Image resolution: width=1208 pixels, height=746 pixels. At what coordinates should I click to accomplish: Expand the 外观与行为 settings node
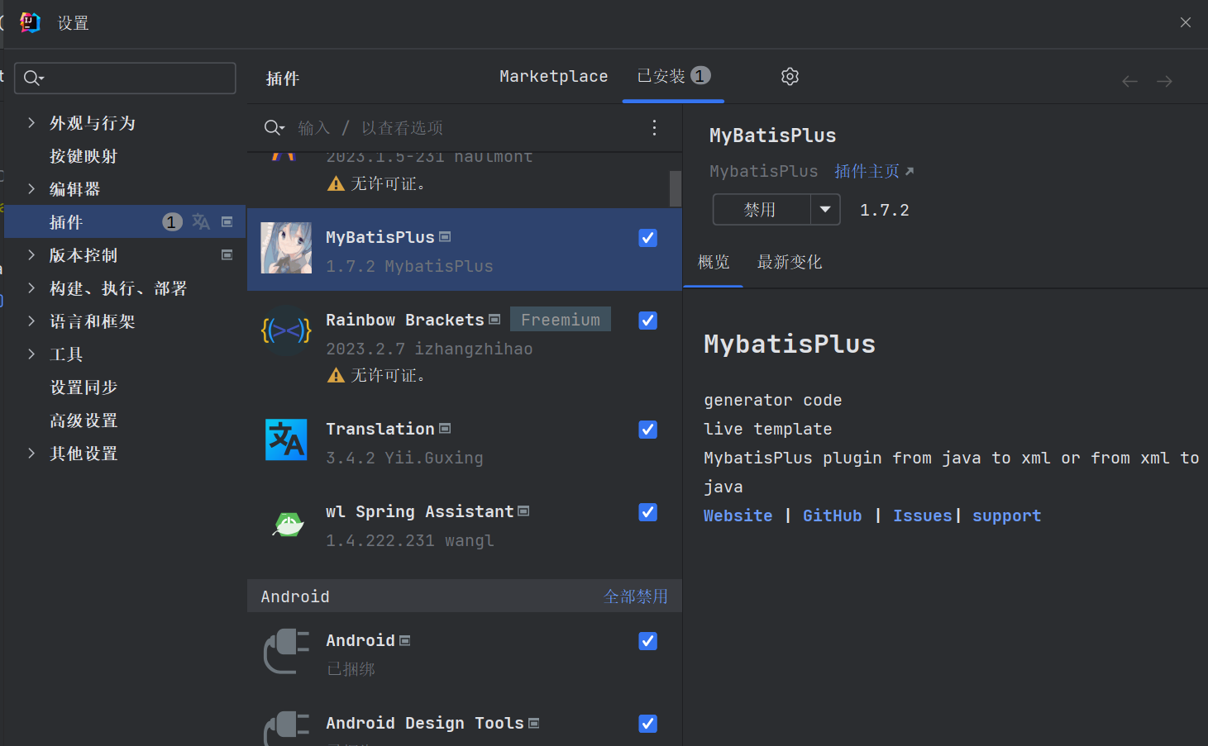click(x=31, y=122)
